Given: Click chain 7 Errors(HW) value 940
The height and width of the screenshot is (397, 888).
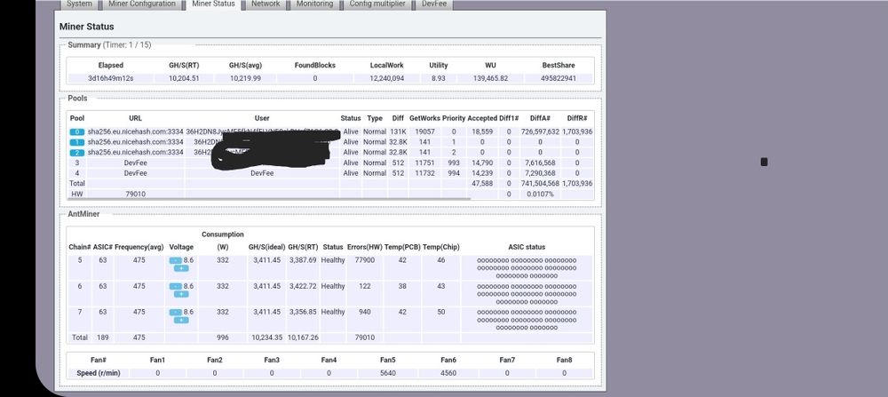Looking at the screenshot, I should (365, 312).
